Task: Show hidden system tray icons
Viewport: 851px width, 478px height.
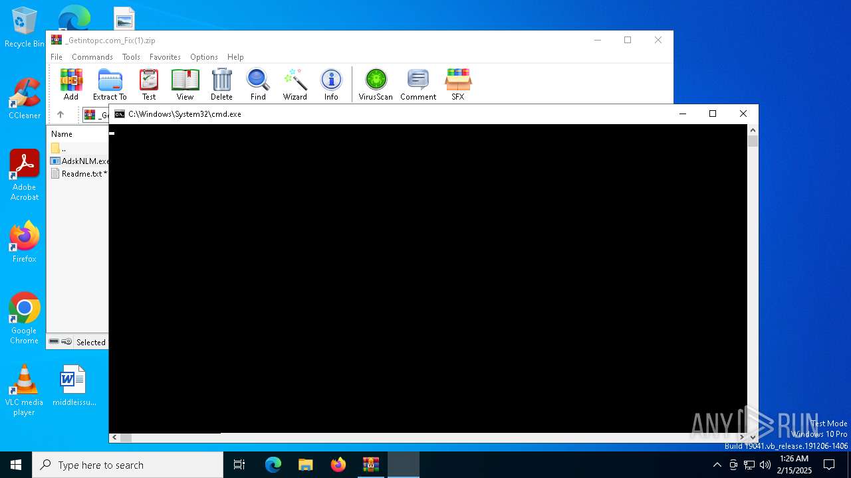Action: [x=717, y=465]
